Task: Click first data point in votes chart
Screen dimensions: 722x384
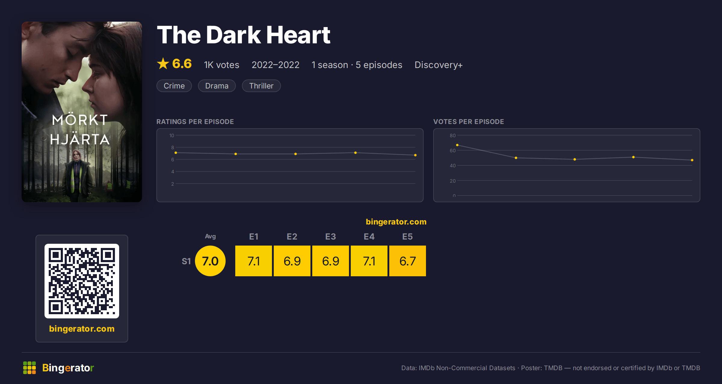Action: [x=457, y=145]
